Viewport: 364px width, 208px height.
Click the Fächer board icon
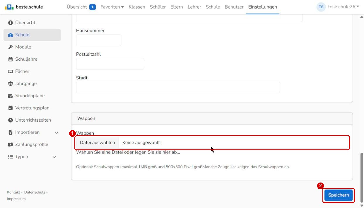point(11,71)
